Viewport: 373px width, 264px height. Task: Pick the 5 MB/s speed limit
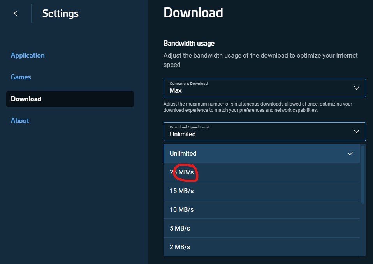coord(180,228)
